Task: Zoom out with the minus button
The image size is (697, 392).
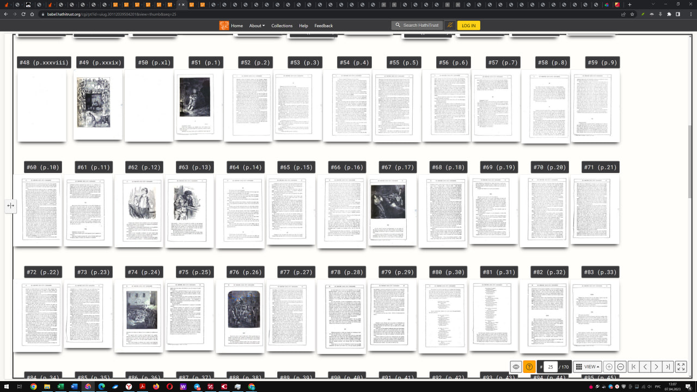Action: tap(620, 367)
